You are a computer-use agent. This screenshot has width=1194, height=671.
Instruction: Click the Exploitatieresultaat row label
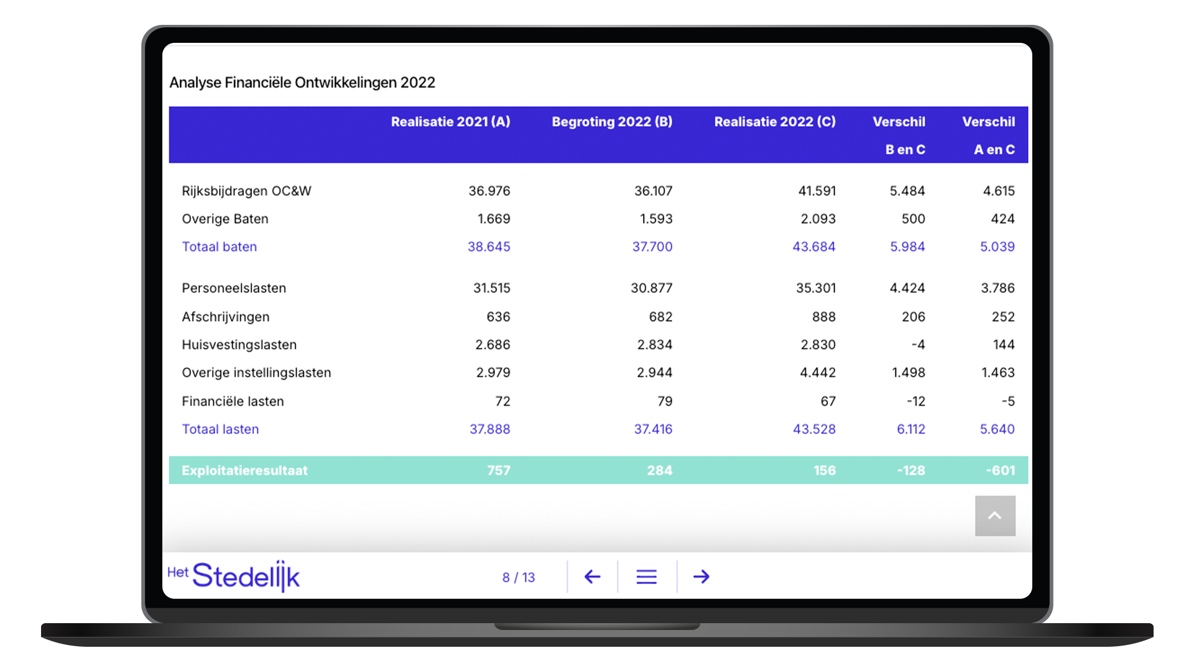pyautogui.click(x=244, y=470)
